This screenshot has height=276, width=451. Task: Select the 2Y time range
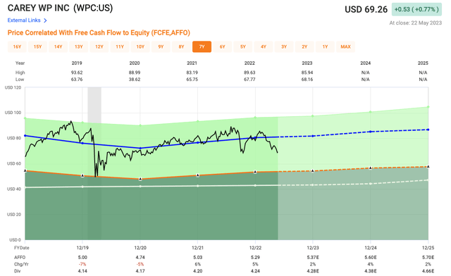point(304,46)
